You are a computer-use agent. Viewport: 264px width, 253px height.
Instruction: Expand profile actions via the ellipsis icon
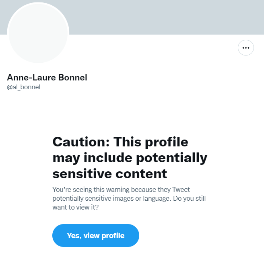coord(246,48)
